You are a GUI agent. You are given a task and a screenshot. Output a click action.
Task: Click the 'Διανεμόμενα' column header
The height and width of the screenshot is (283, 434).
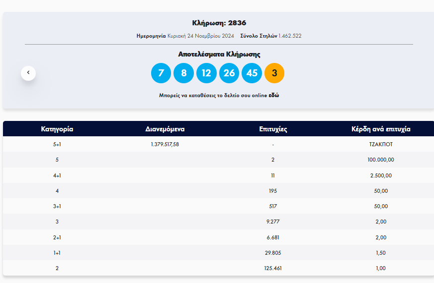click(x=165, y=129)
